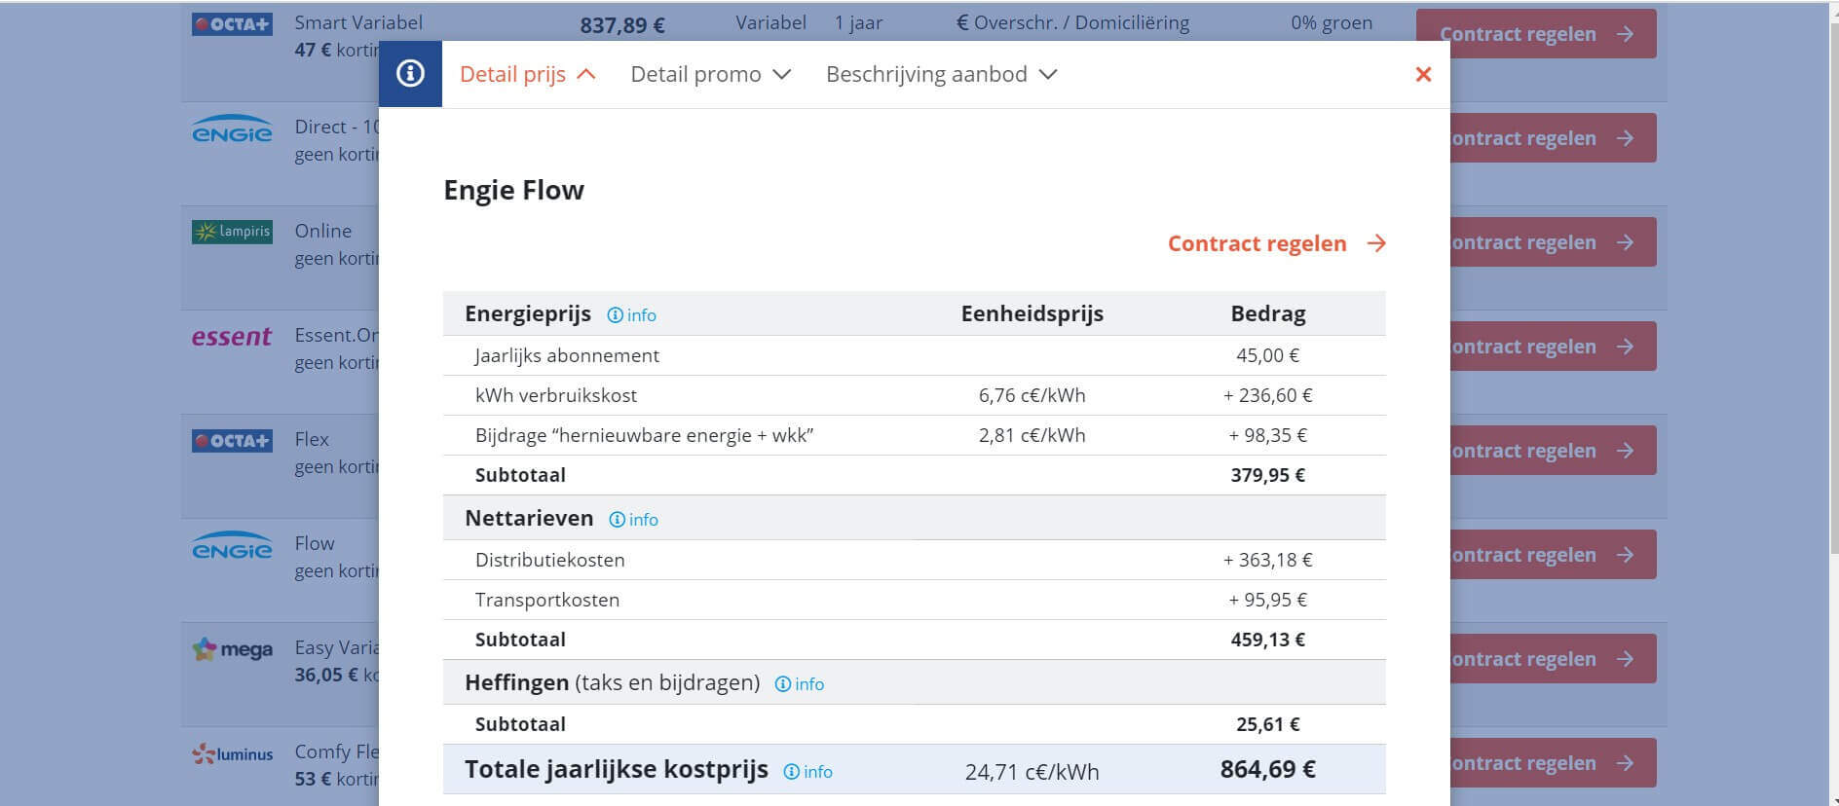Click the Essent logo

click(232, 337)
